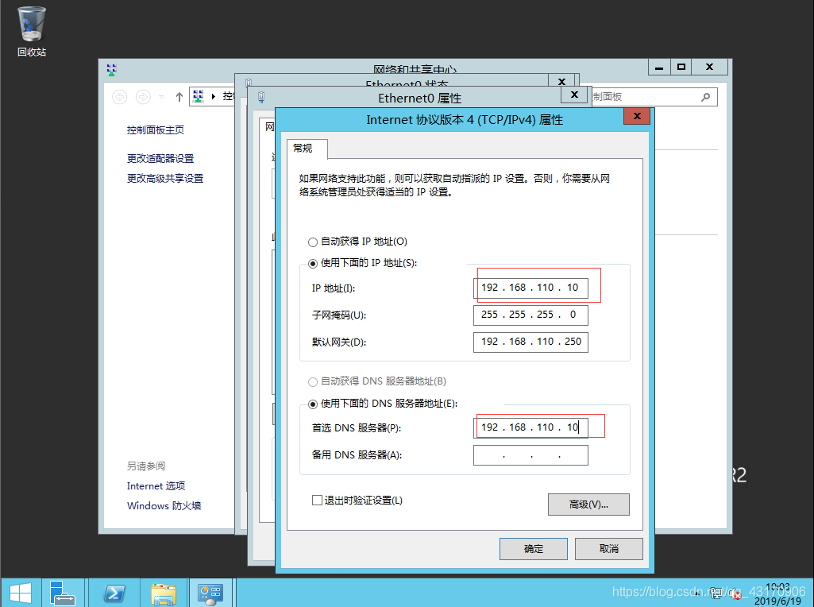Click the 取消 Cancel button
Screen dimensions: 814x607
pos(609,549)
